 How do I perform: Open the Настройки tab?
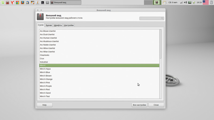pos(69,25)
